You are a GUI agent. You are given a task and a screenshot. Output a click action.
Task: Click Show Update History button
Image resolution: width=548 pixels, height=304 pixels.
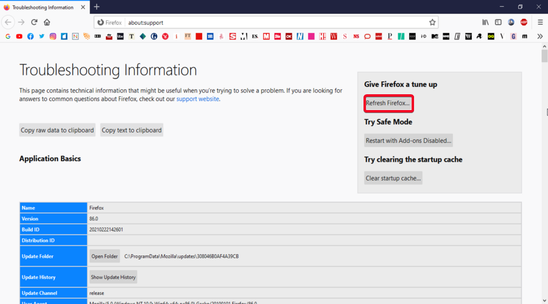[x=113, y=277]
